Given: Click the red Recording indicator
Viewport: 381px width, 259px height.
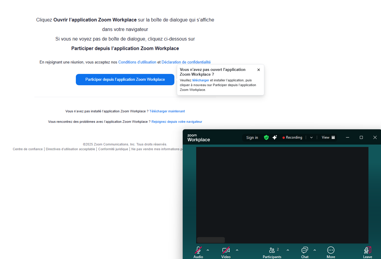Looking at the screenshot, I should (x=292, y=137).
